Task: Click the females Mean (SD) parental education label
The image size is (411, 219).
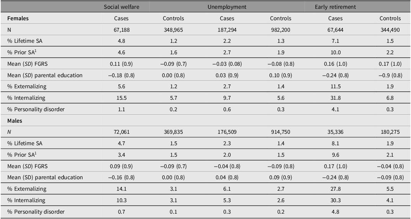Action: click(45, 75)
